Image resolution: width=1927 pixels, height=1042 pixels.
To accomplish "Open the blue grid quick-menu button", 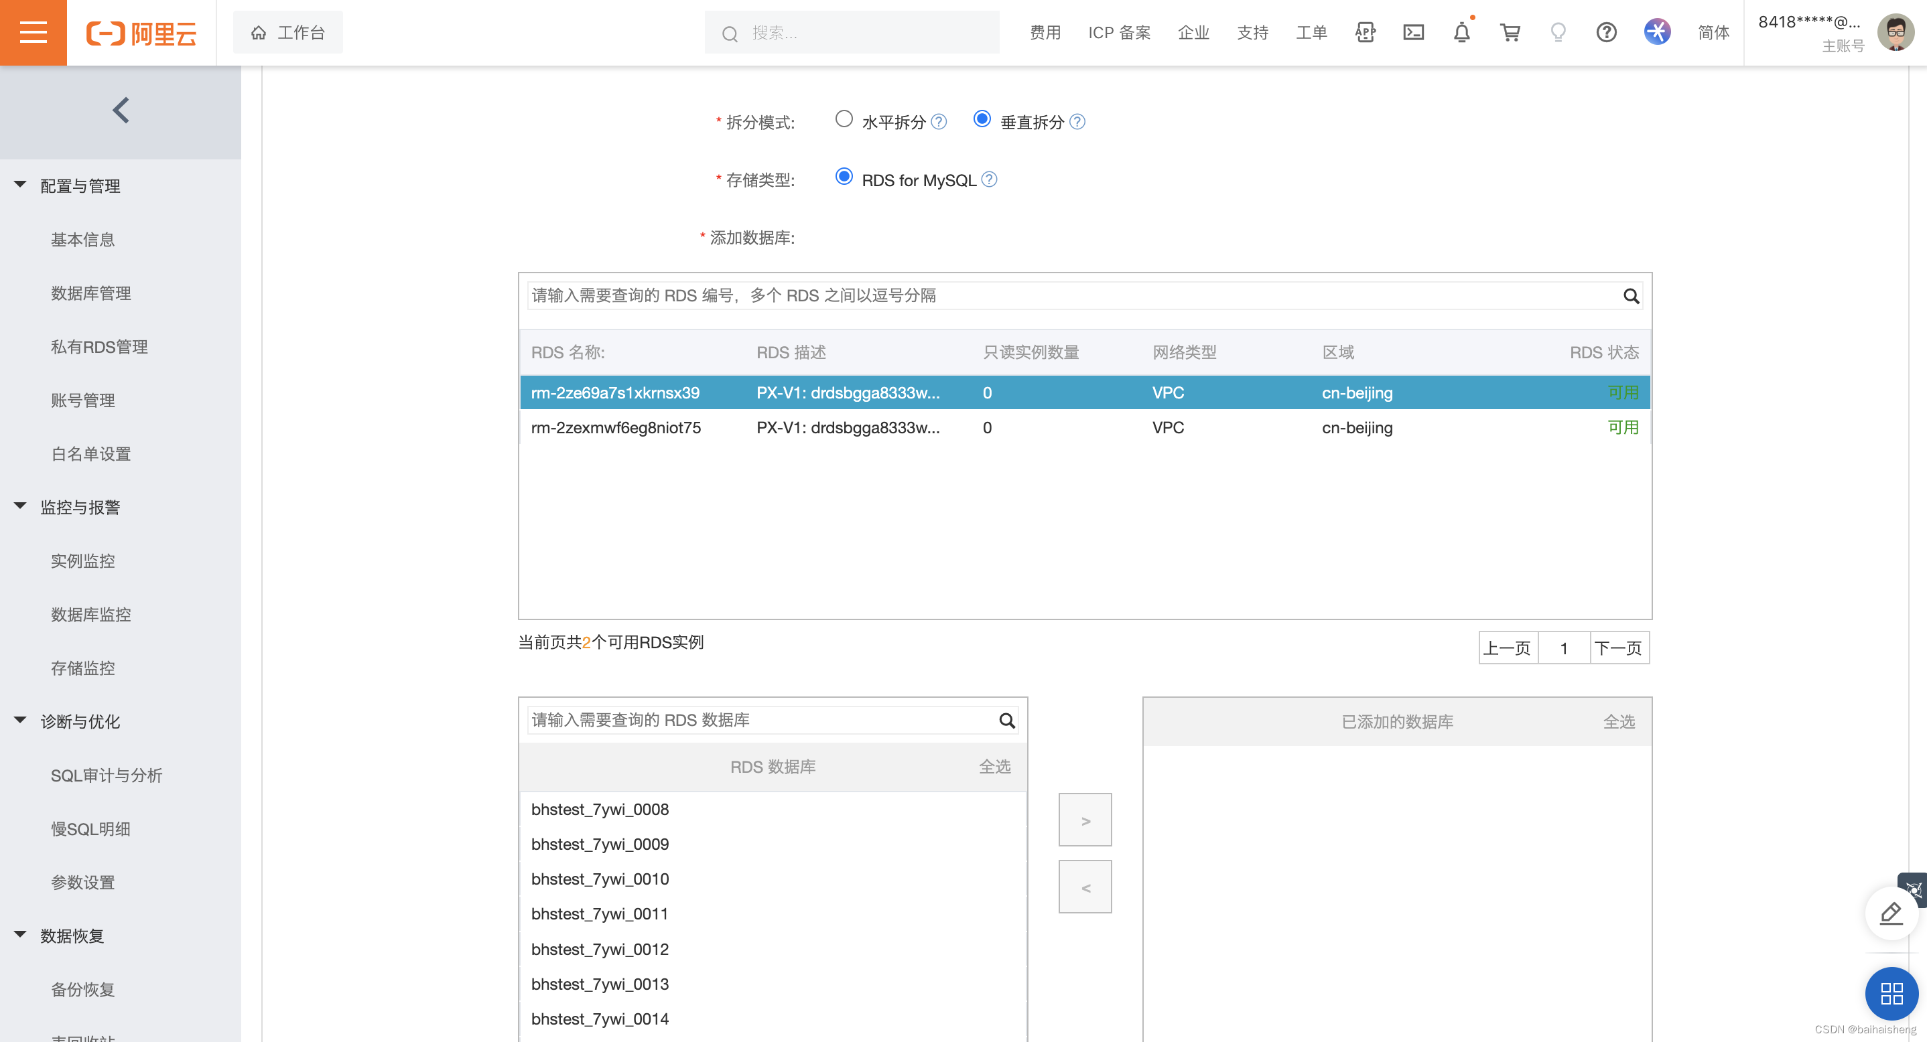I will point(1891,994).
